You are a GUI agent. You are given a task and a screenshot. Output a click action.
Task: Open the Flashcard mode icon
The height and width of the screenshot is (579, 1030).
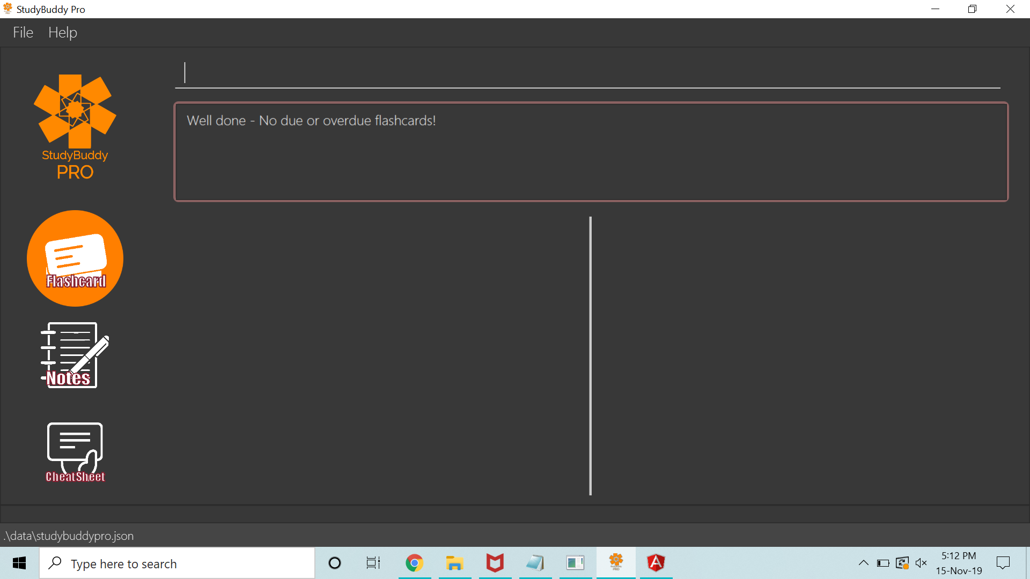(x=75, y=258)
